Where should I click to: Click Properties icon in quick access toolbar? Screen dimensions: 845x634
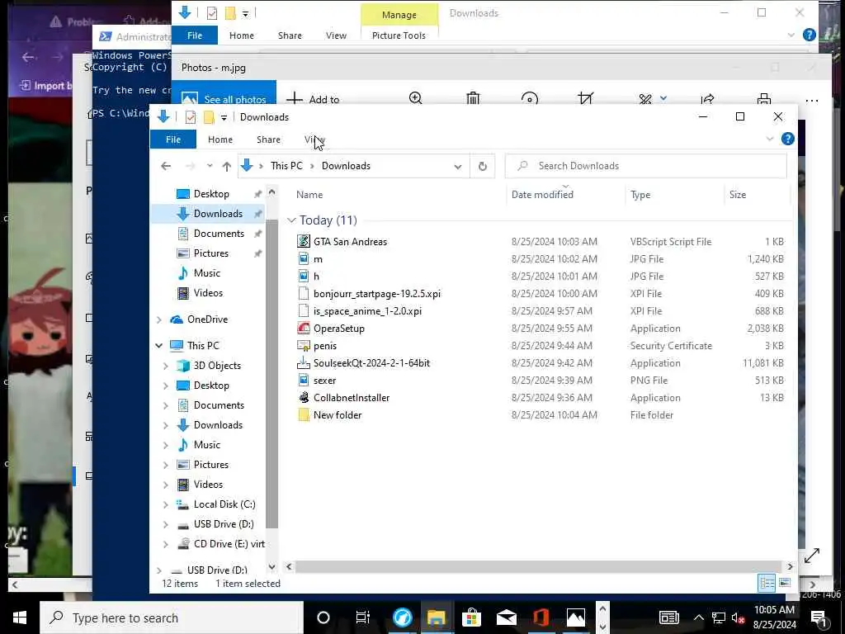[191, 117]
